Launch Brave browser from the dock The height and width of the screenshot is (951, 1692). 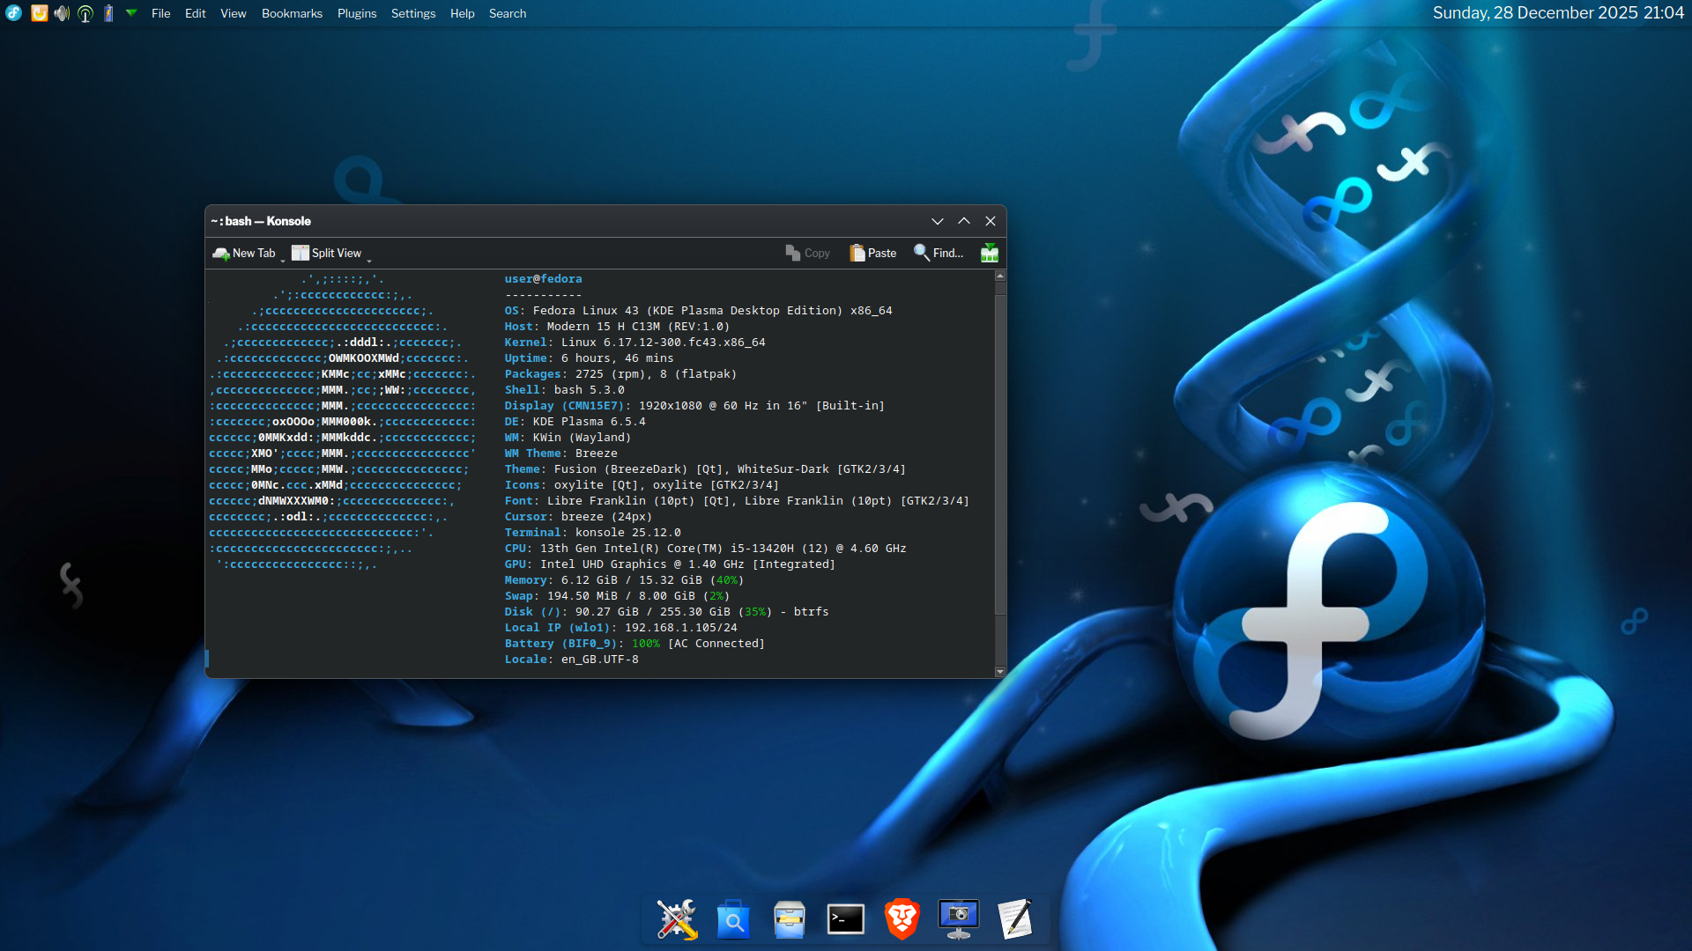point(902,919)
